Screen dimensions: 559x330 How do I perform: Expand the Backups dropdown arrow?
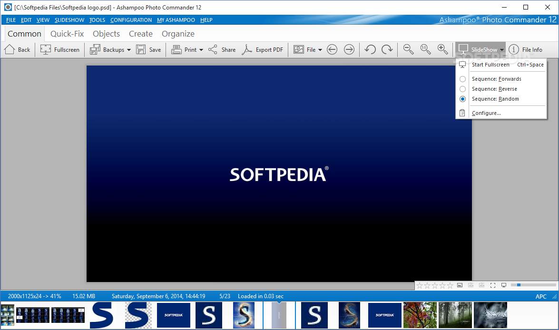tap(129, 50)
